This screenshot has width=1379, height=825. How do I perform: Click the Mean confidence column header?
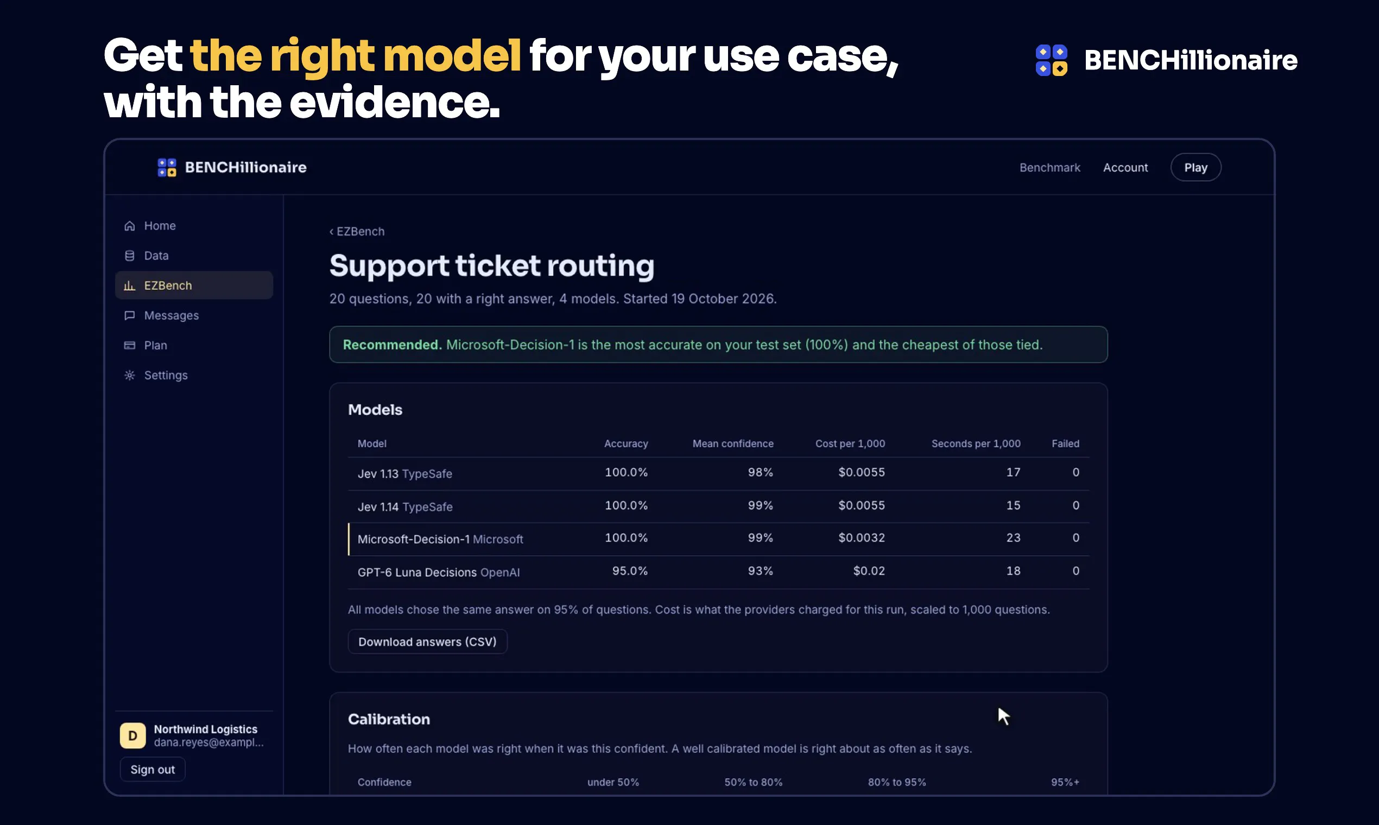[733, 443]
